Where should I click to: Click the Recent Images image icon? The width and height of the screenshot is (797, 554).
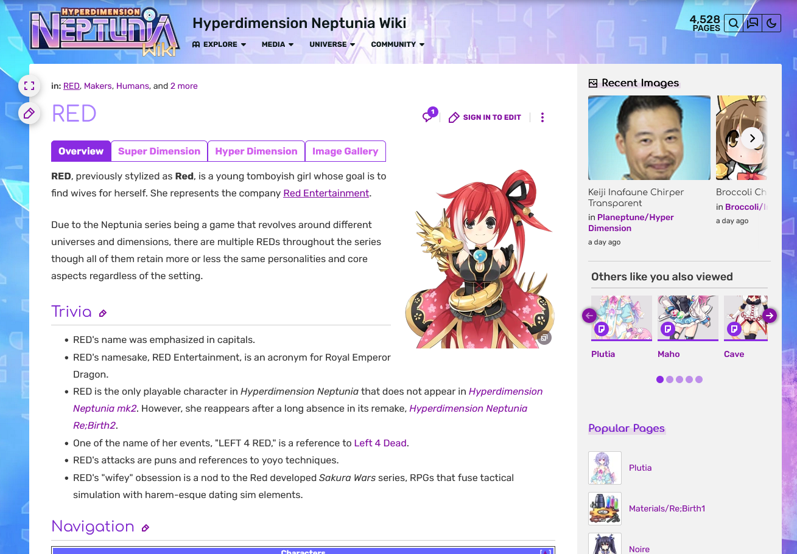pos(593,83)
